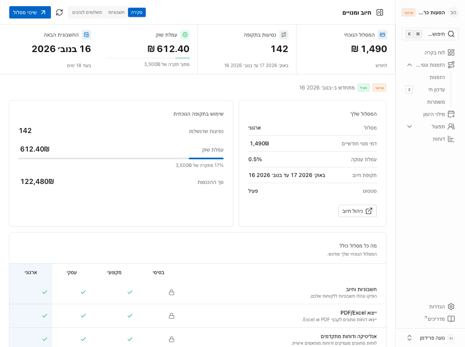Click ניהול חיוב button
This screenshot has height=347, width=465.
(x=357, y=211)
